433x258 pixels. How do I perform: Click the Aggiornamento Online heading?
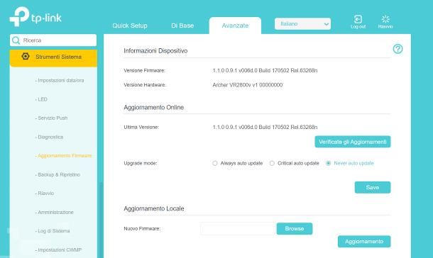(153, 108)
